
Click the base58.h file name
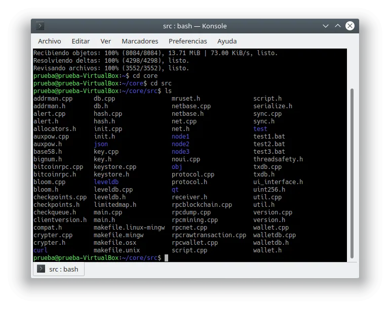(x=48, y=152)
